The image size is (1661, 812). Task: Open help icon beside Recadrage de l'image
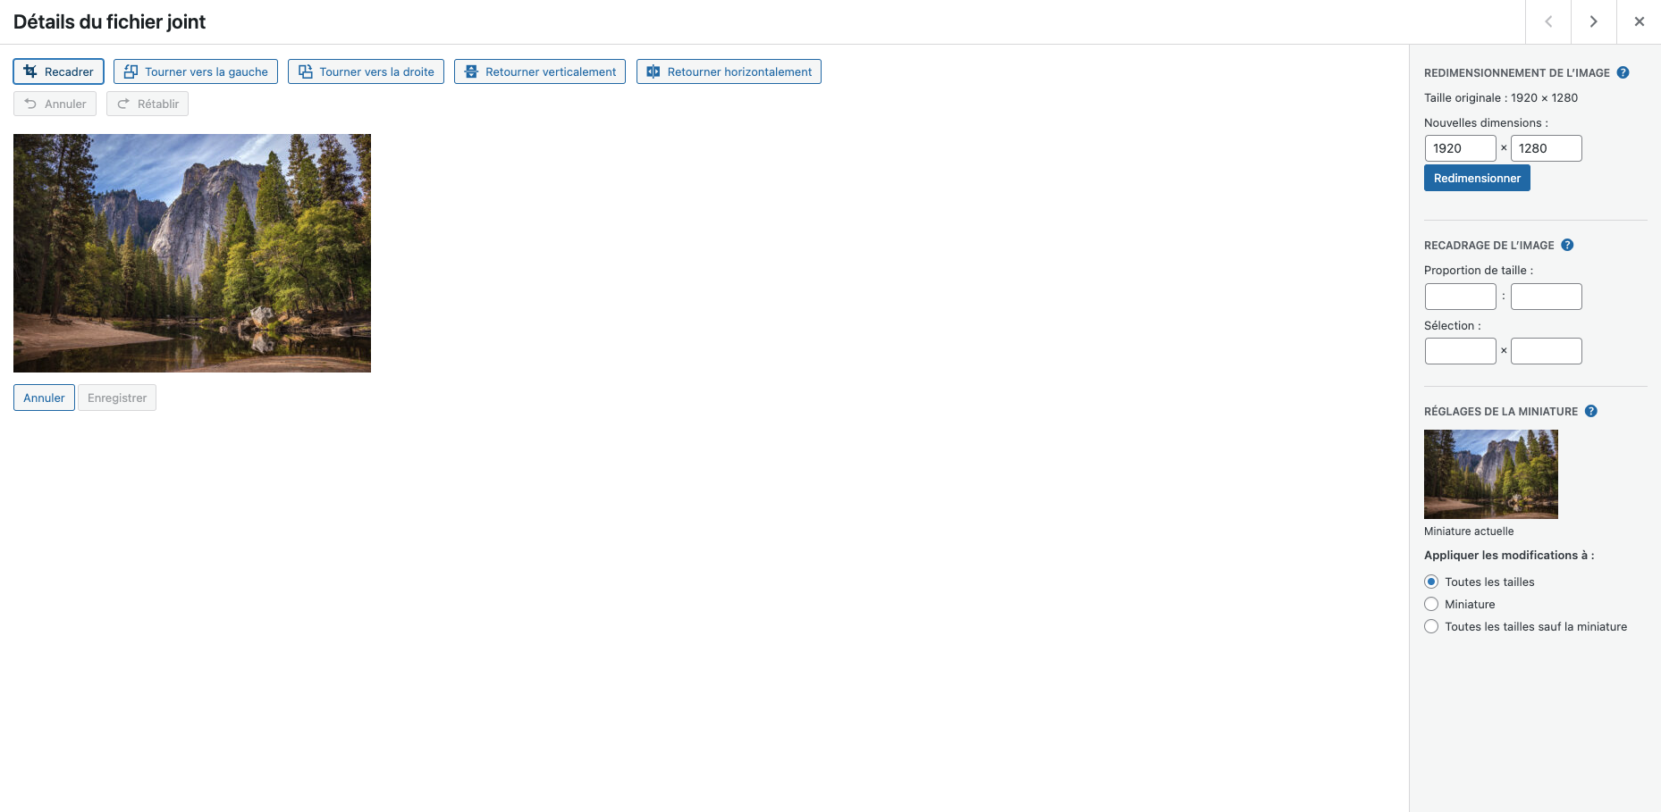tap(1567, 245)
